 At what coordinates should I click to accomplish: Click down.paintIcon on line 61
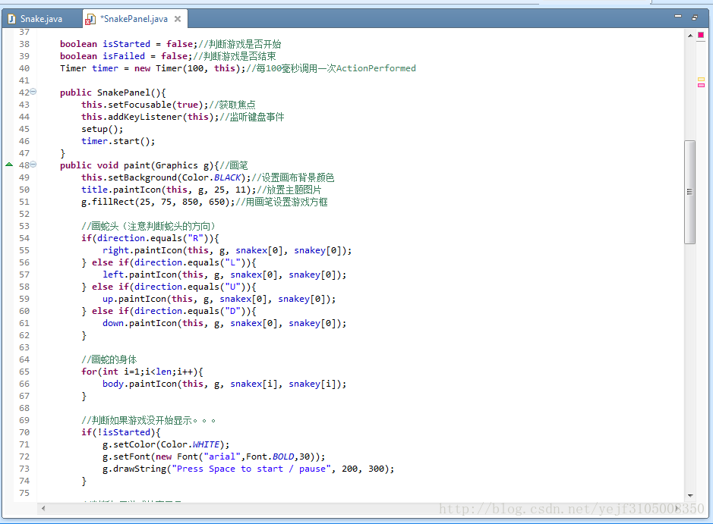point(140,323)
